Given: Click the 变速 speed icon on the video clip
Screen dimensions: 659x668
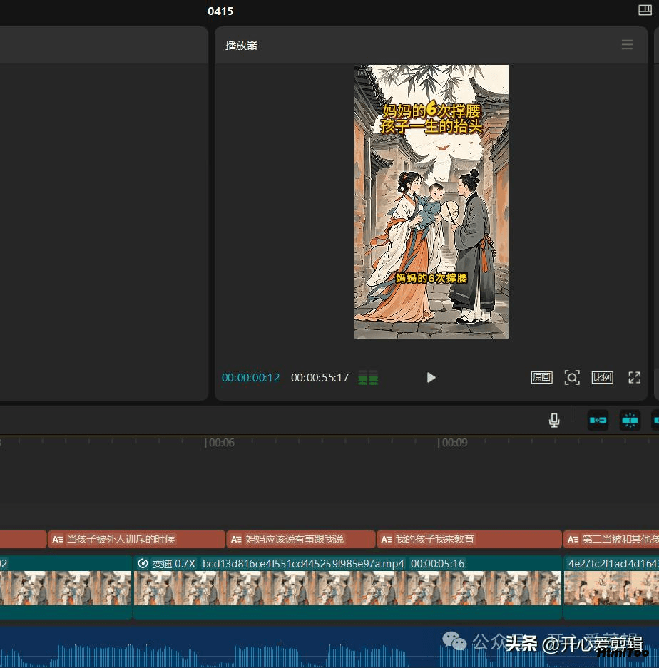Looking at the screenshot, I should coord(143,564).
